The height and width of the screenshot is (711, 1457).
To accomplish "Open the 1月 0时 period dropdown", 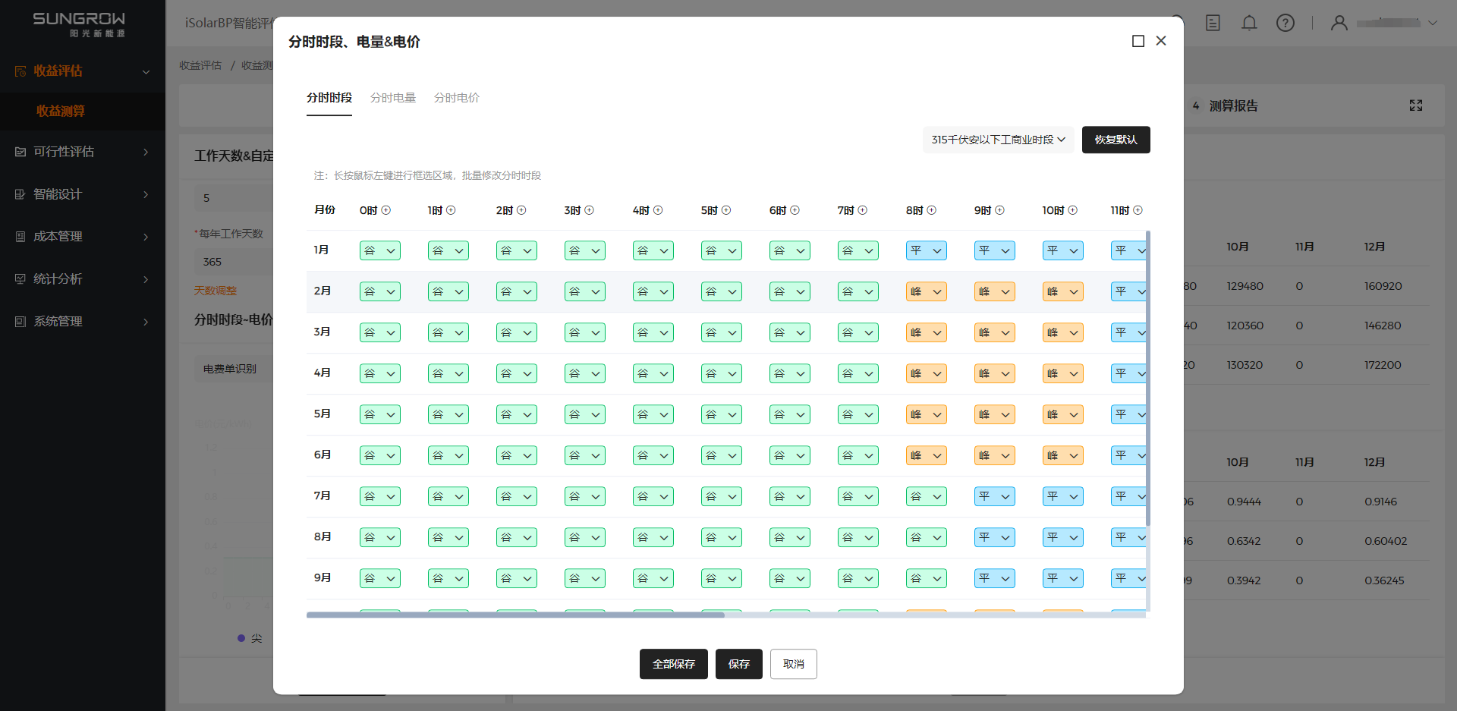I will tap(379, 250).
